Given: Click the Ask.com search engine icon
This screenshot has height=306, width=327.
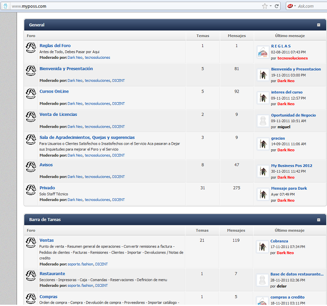Looking at the screenshot, I should 290,6.
